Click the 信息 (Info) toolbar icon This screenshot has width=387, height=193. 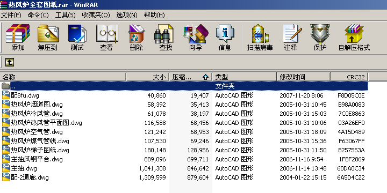click(x=225, y=34)
